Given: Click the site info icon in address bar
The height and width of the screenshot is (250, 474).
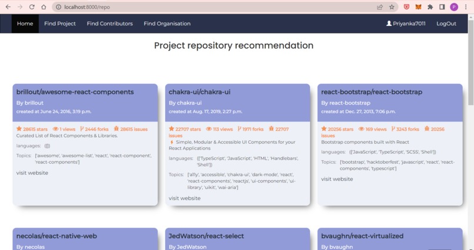Looking at the screenshot, I should (59, 7).
